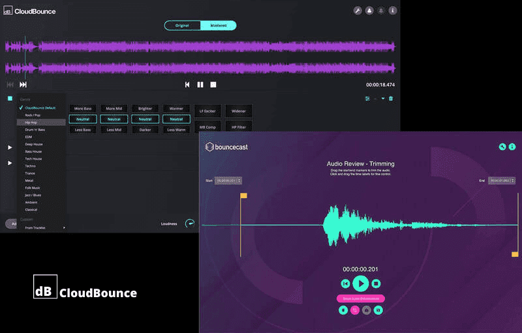The width and height of the screenshot is (522, 333).
Task: Select Neutral under Brighter
Action: pyautogui.click(x=145, y=119)
